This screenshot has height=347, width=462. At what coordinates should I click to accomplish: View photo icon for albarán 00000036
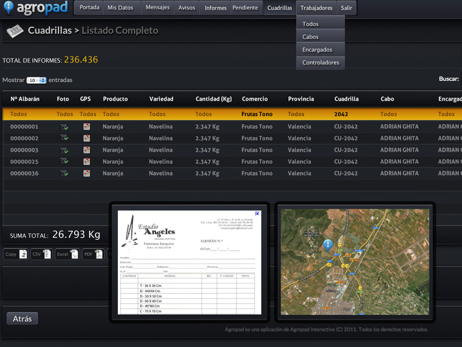pos(64,173)
